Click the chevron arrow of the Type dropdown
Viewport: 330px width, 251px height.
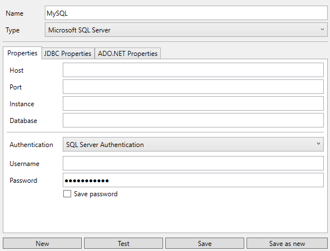tap(322, 30)
